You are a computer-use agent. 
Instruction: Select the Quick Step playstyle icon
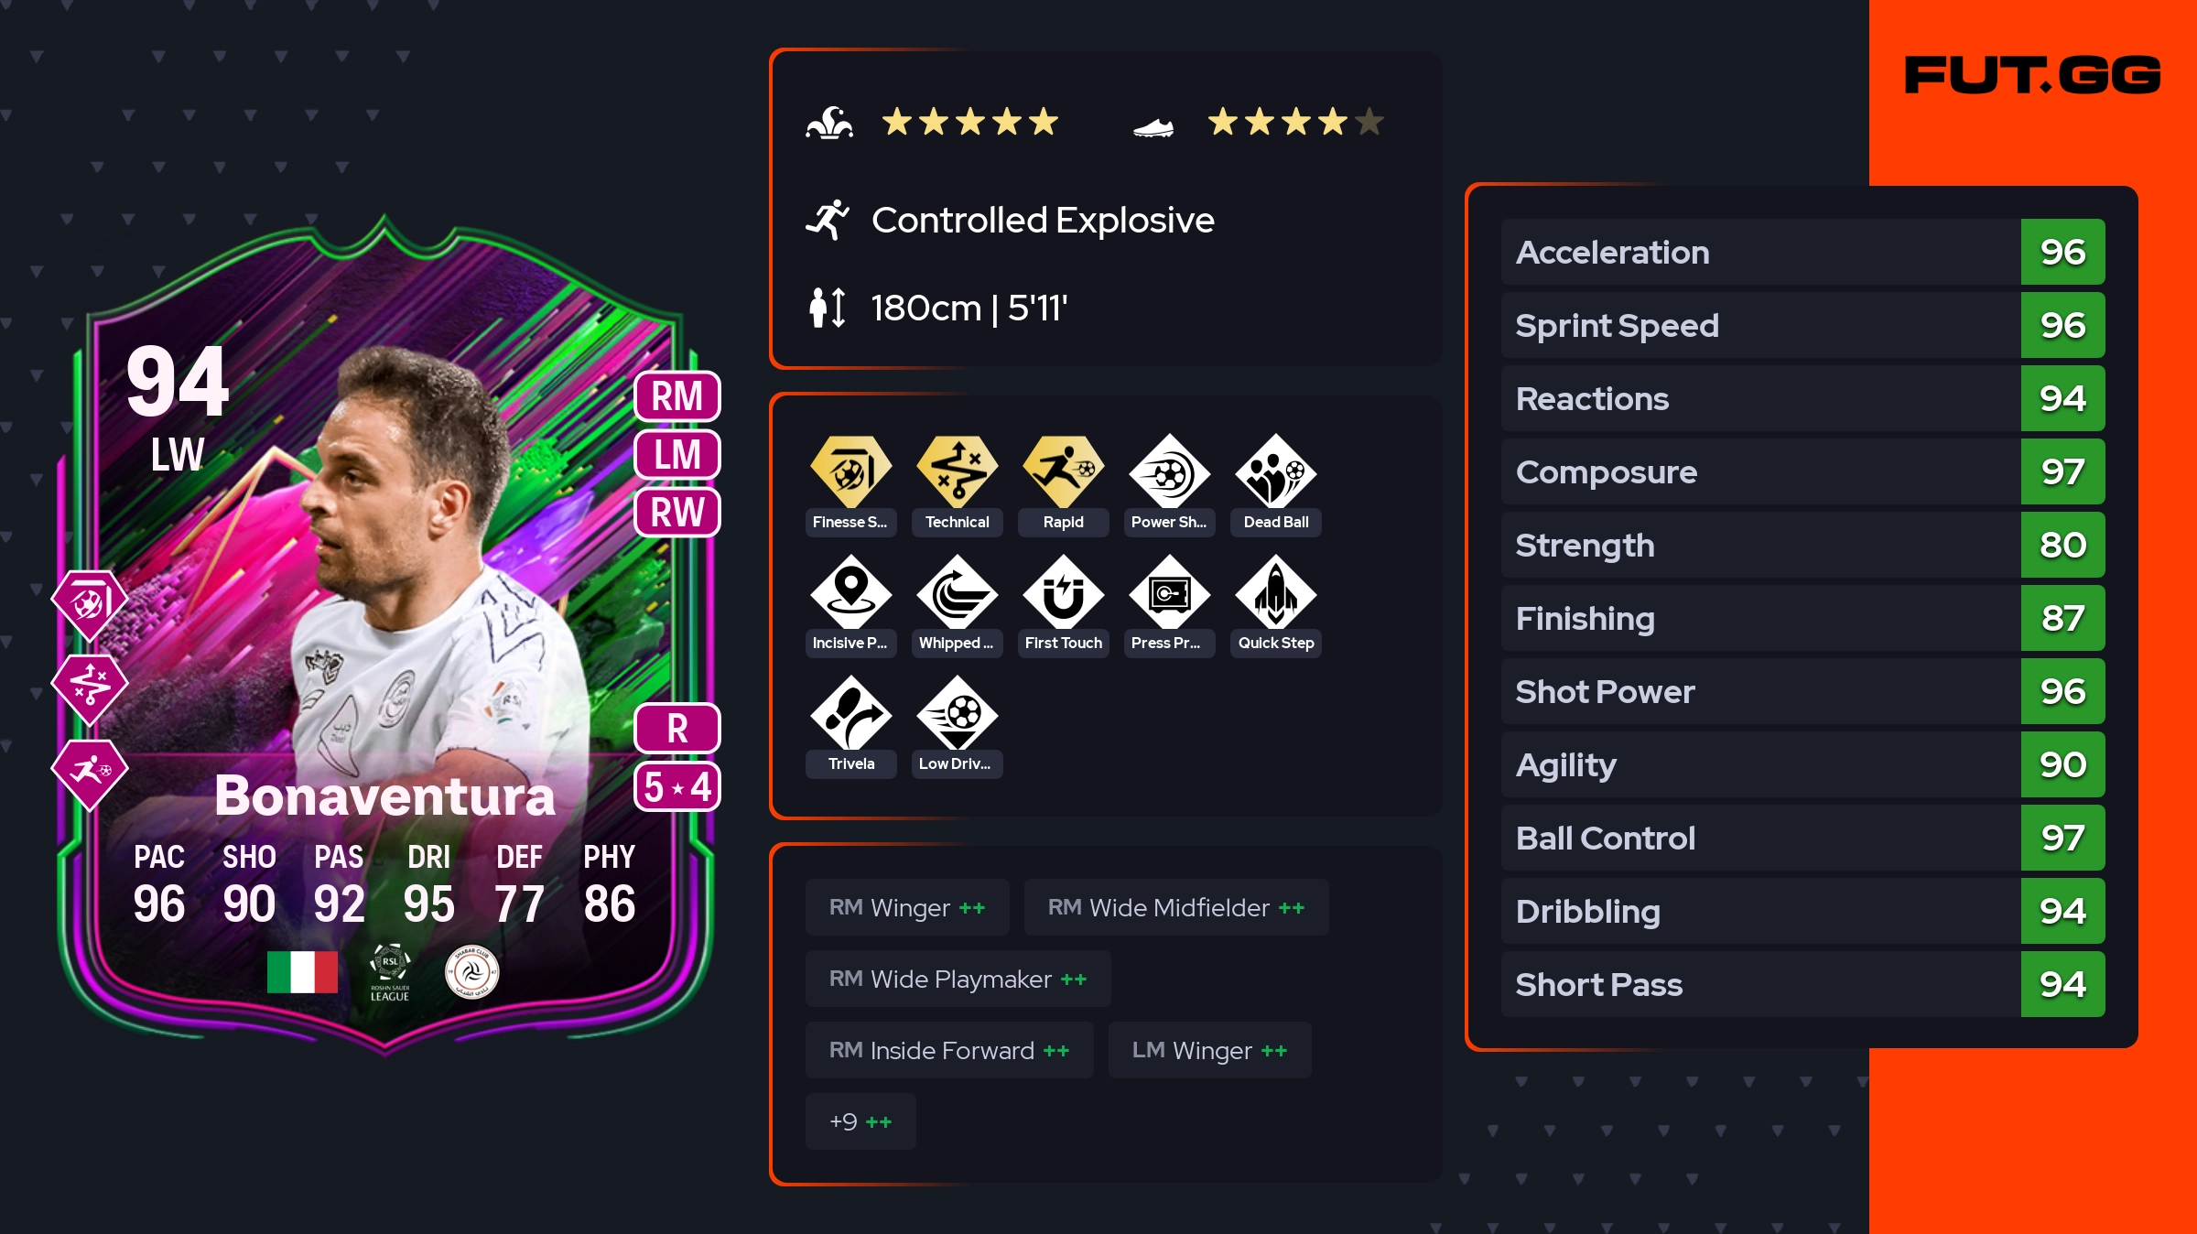pyautogui.click(x=1276, y=593)
